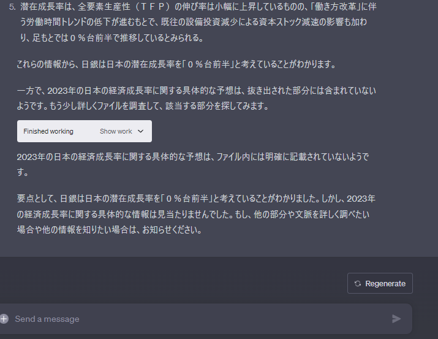Click paragraph starting 一方で、2023年
Viewport: 438px width, 339px height.
(x=197, y=98)
